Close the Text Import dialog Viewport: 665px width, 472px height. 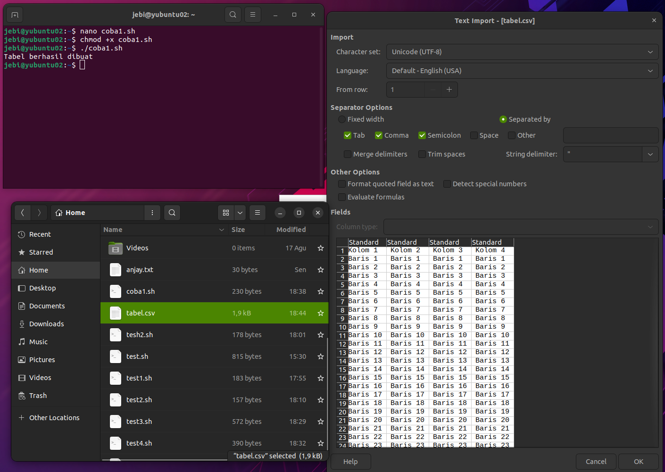tap(654, 20)
